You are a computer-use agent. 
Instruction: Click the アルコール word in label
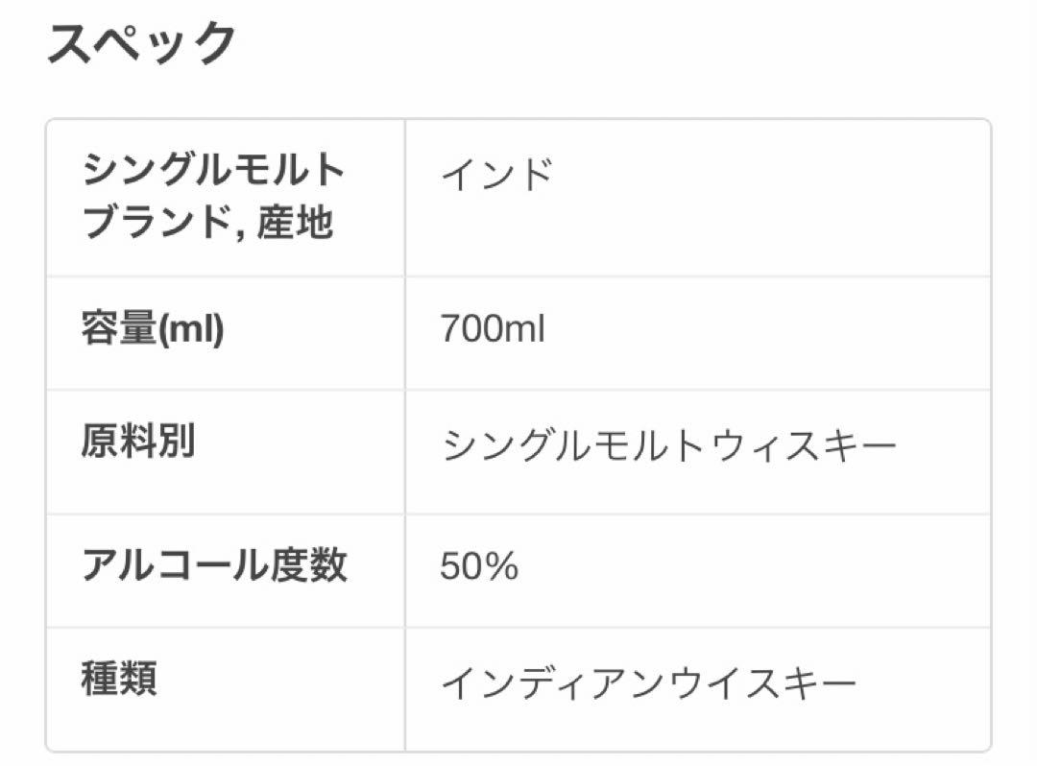pyautogui.click(x=176, y=565)
